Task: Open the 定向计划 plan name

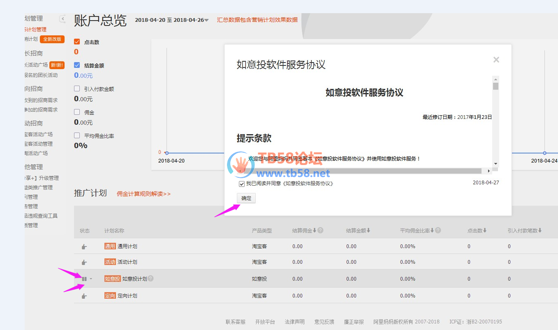Action: (x=127, y=296)
